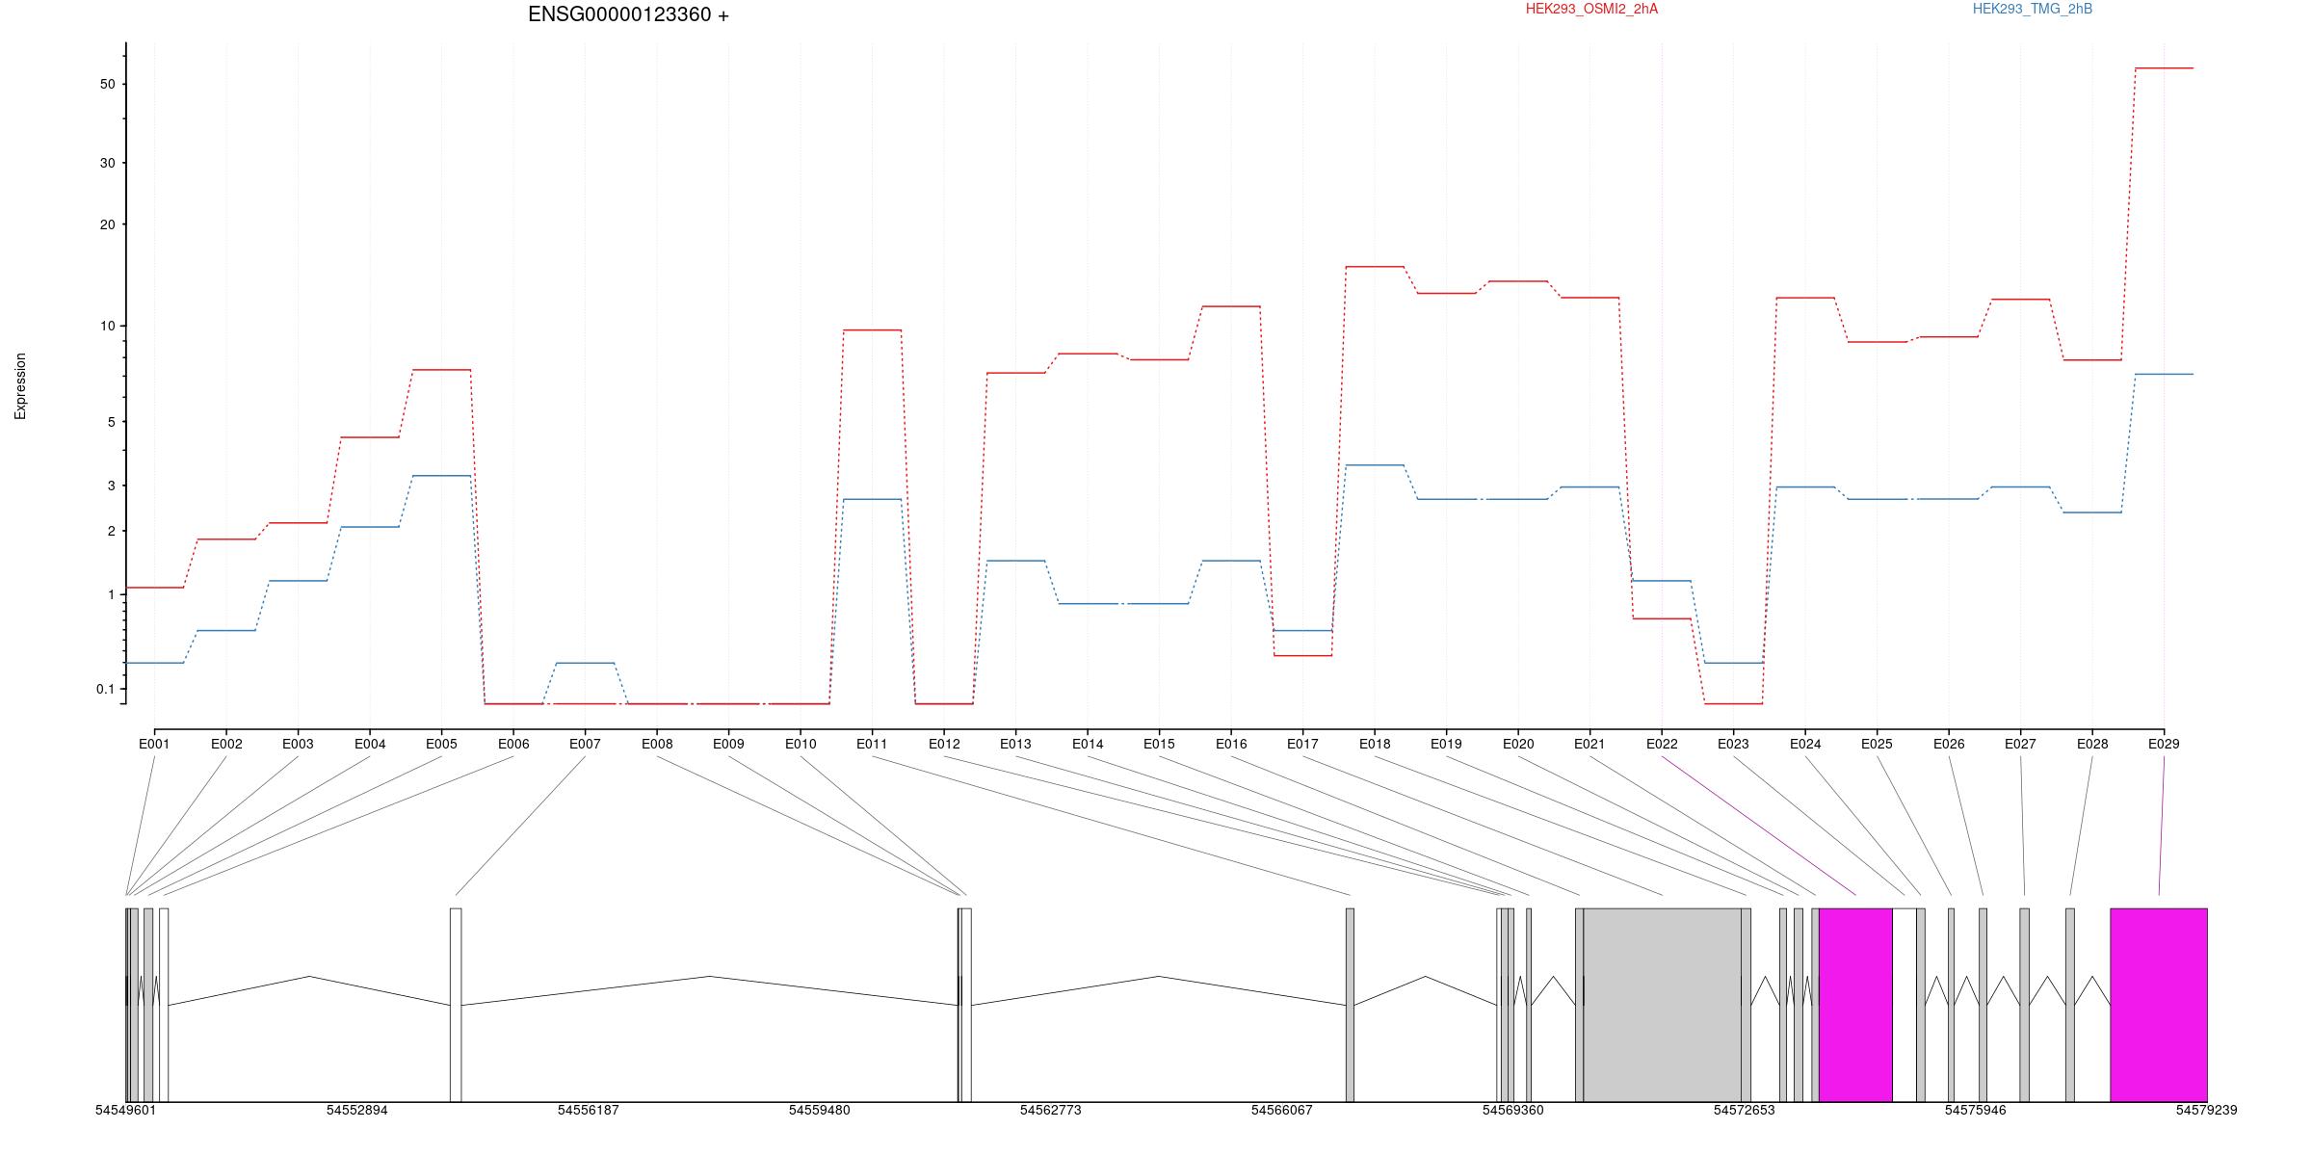Click the y-axis tick value 20
This screenshot has height=1156, width=2312.
(107, 224)
